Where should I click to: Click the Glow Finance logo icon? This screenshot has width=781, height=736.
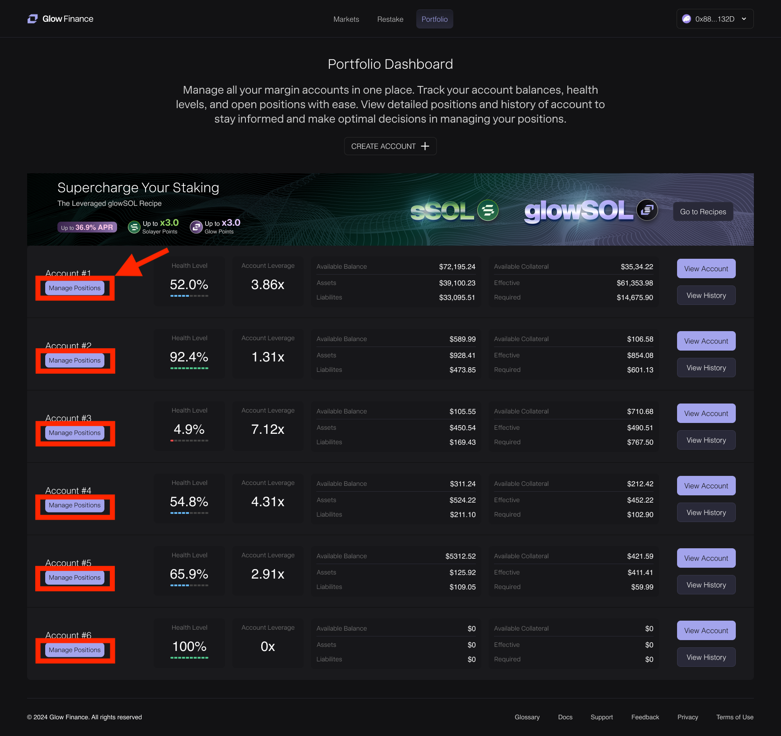tap(33, 19)
